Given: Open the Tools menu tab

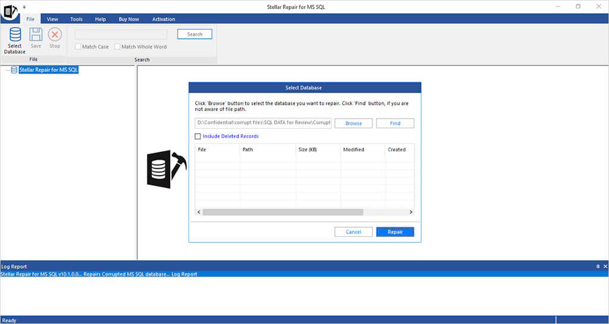Looking at the screenshot, I should coord(76,19).
